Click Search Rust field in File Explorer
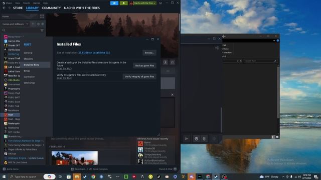The width and height of the screenshot is (321, 180). click(x=260, y=61)
